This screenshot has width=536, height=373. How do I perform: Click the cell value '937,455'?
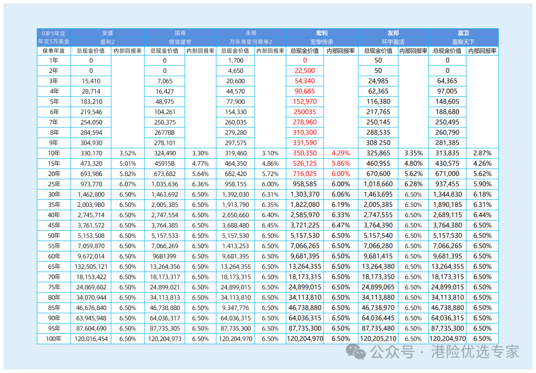(x=447, y=184)
